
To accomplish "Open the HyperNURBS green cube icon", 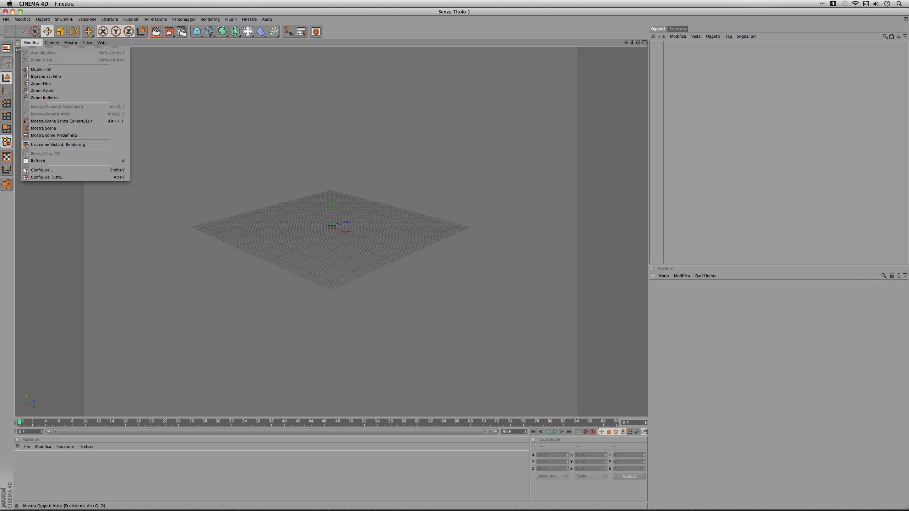I will click(222, 32).
